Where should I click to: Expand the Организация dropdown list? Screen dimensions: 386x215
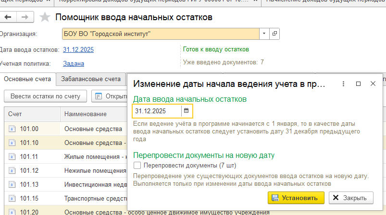pyautogui.click(x=264, y=34)
